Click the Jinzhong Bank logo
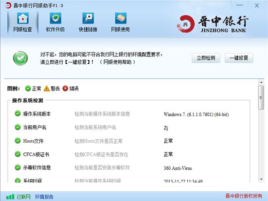 click(x=213, y=24)
